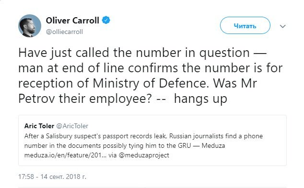The height and width of the screenshot is (188, 304).
Task: Open the quoted Aric Toler tweet
Action: click(152, 140)
